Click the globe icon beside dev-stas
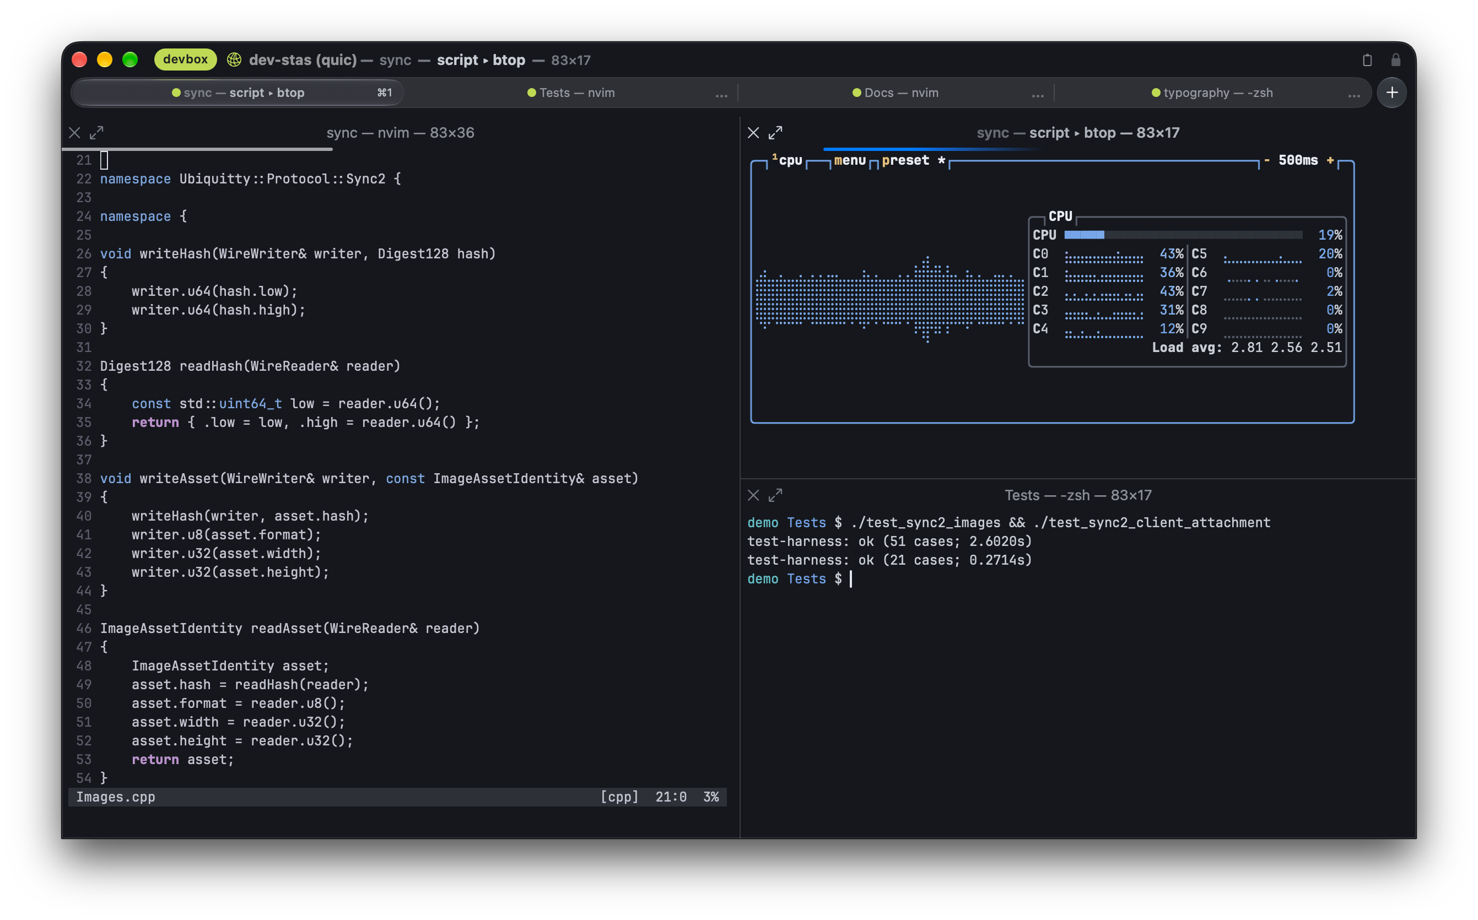The height and width of the screenshot is (920, 1478). (x=234, y=59)
